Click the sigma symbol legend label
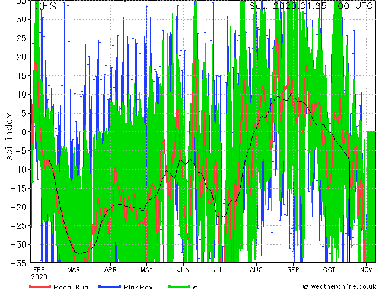 point(195,288)
